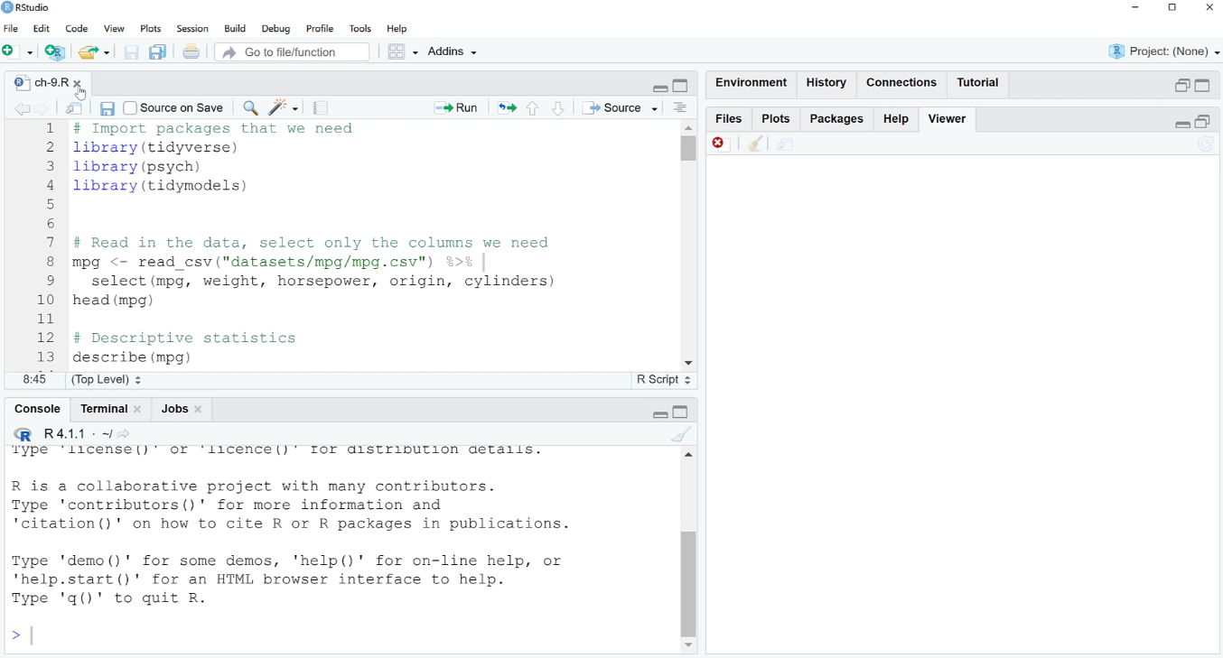Screen dimensions: 1223x658
Task: Open the Build menu
Action: [235, 29]
